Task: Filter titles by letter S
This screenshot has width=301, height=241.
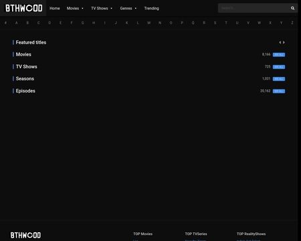Action: 215,23
